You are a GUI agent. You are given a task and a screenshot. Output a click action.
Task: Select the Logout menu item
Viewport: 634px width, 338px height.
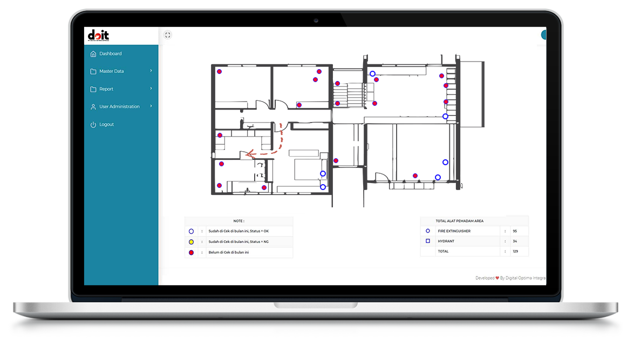click(107, 125)
